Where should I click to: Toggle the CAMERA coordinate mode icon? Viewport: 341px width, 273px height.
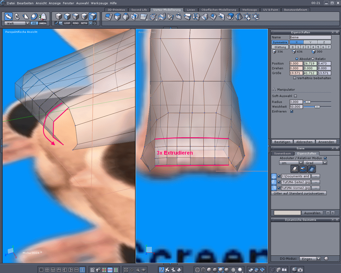(x=43, y=23)
